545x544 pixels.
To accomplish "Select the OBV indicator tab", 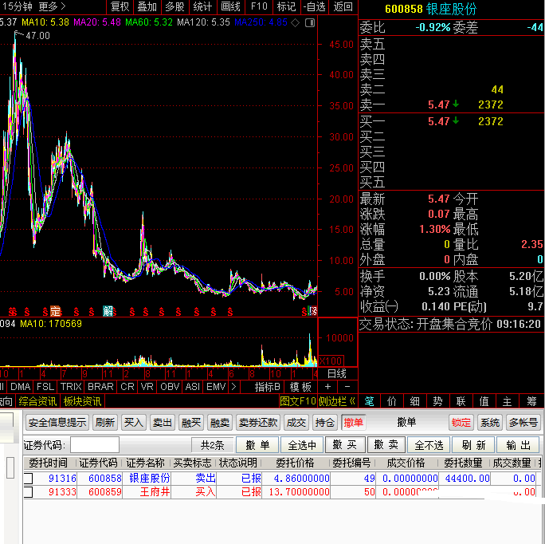I will tap(170, 387).
